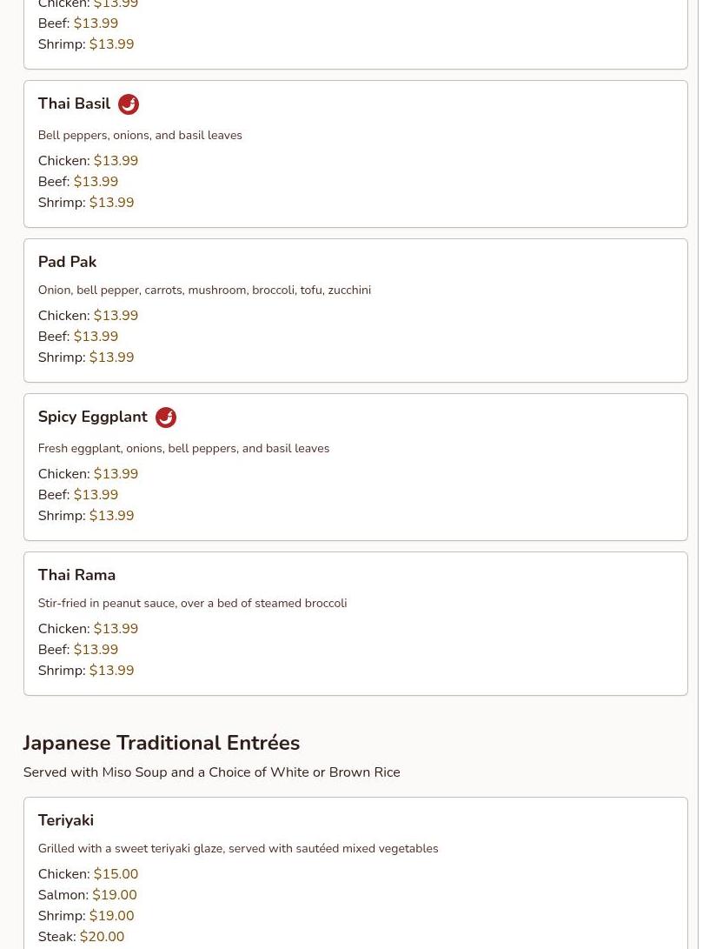
Task: Click the Miso Soup and rice subtitle
Action: coord(212,772)
